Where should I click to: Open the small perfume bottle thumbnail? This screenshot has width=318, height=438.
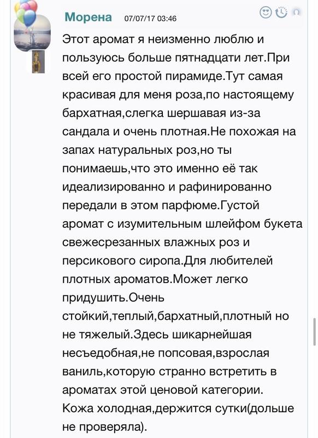38,62
